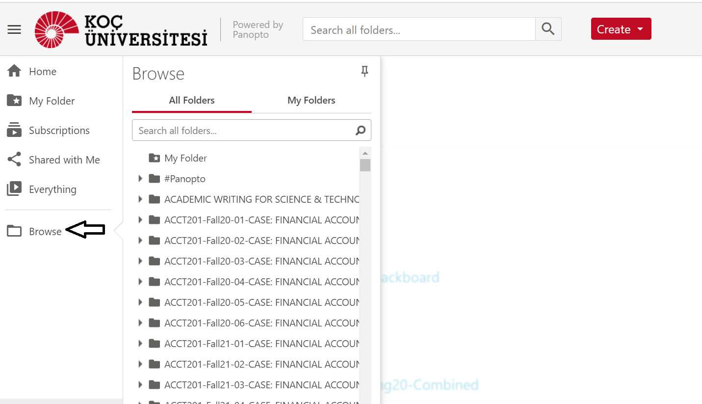Image resolution: width=702 pixels, height=404 pixels.
Task: Open Shared with Me section
Action: pos(64,160)
